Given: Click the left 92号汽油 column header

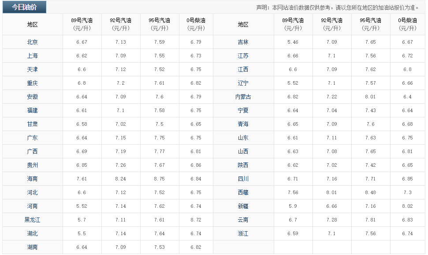Looking at the screenshot, I should click(121, 24).
